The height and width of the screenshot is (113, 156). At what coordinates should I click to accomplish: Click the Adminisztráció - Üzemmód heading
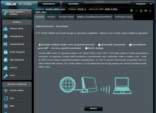[52, 26]
